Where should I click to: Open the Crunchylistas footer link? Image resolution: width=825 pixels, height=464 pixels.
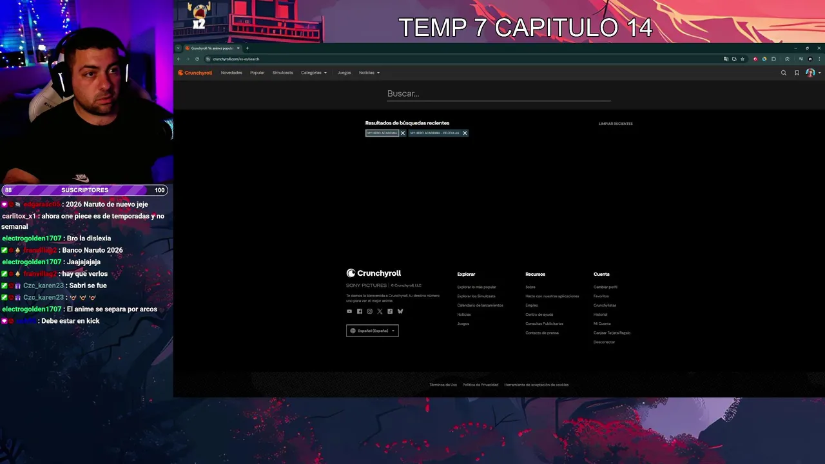pos(605,305)
